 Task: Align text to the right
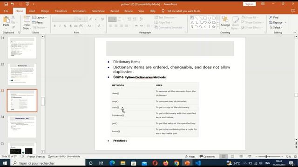[x=121, y=26]
